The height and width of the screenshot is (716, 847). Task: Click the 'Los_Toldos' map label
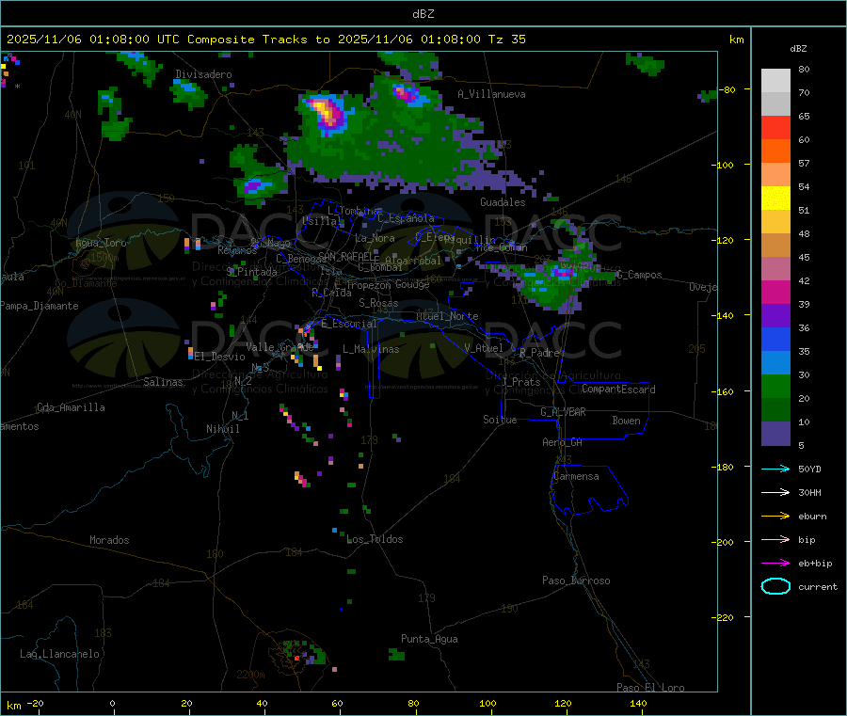(x=375, y=539)
